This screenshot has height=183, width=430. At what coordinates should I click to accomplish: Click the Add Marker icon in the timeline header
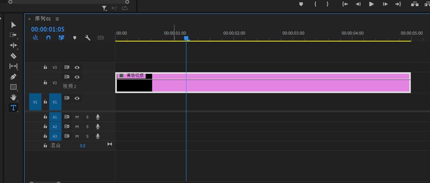[75, 38]
